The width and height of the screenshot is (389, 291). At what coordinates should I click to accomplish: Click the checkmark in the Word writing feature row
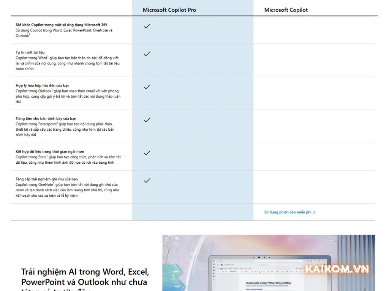pyautogui.click(x=147, y=54)
